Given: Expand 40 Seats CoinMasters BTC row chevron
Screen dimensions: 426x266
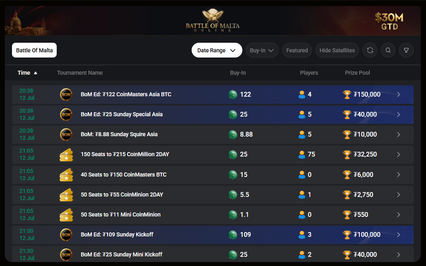Looking at the screenshot, I should (x=398, y=175).
